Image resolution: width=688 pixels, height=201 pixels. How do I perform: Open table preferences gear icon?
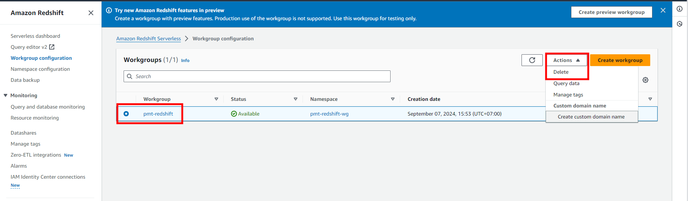click(x=645, y=80)
